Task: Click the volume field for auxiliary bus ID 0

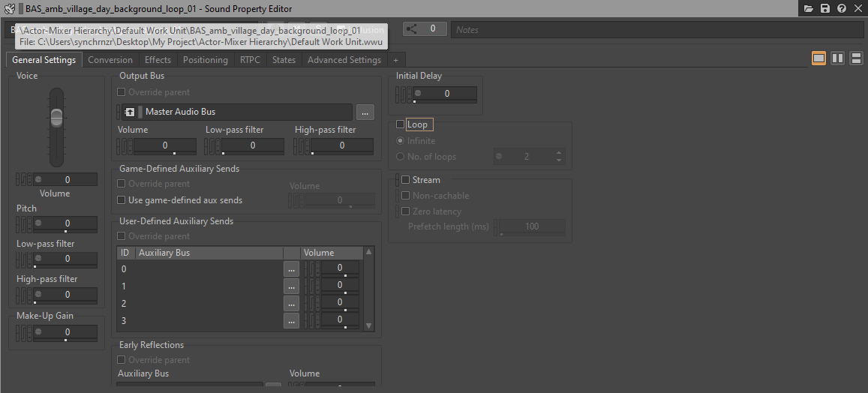Action: (x=340, y=268)
